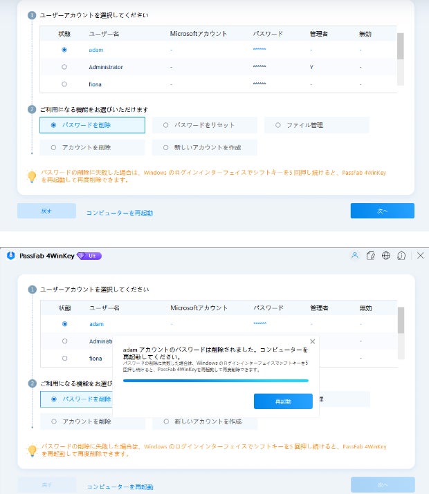Click the info icon in title bar
The height and width of the screenshot is (494, 429).
401,256
